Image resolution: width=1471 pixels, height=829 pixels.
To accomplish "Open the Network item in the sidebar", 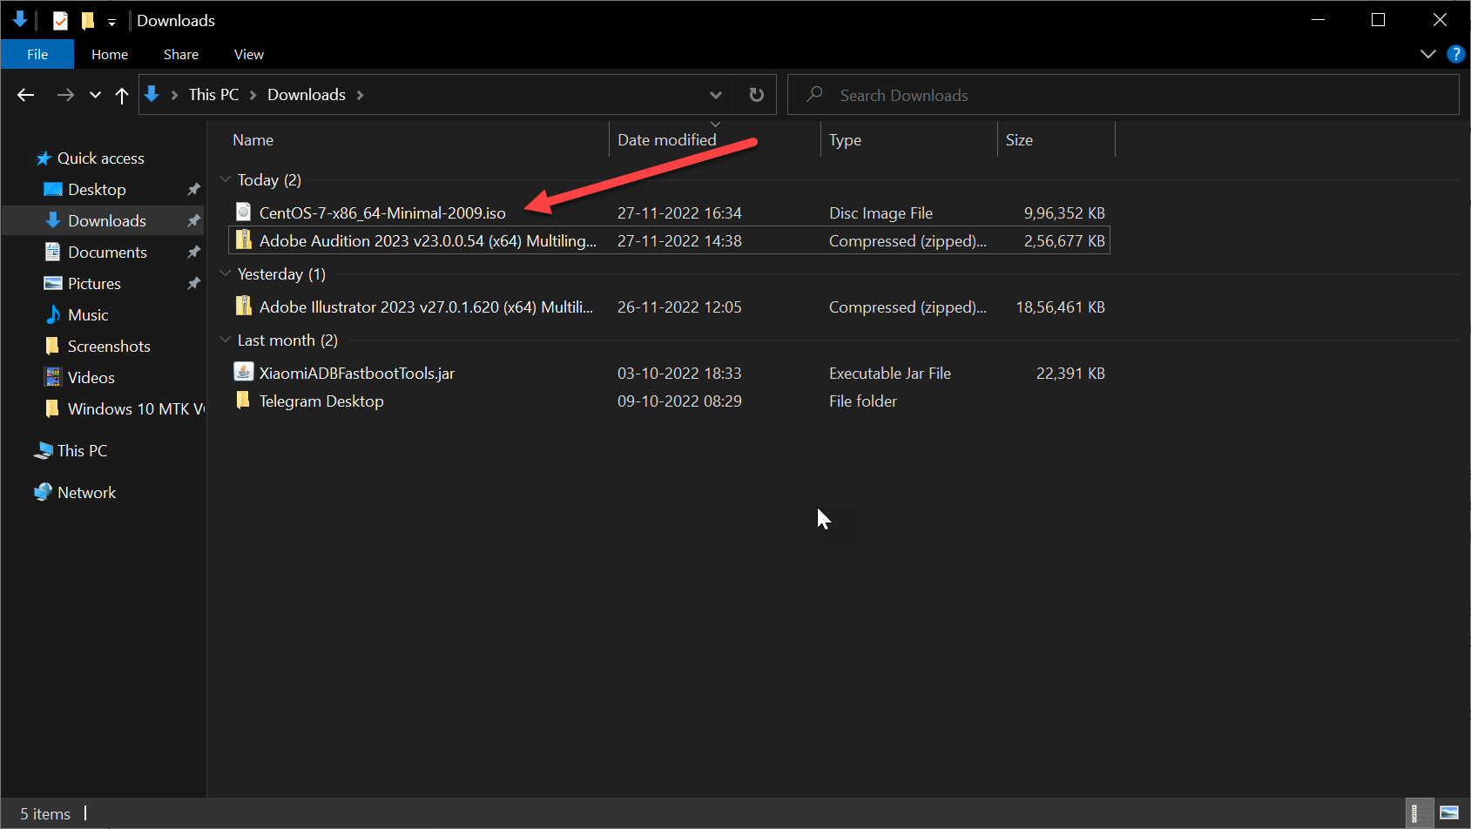I will 86,492.
